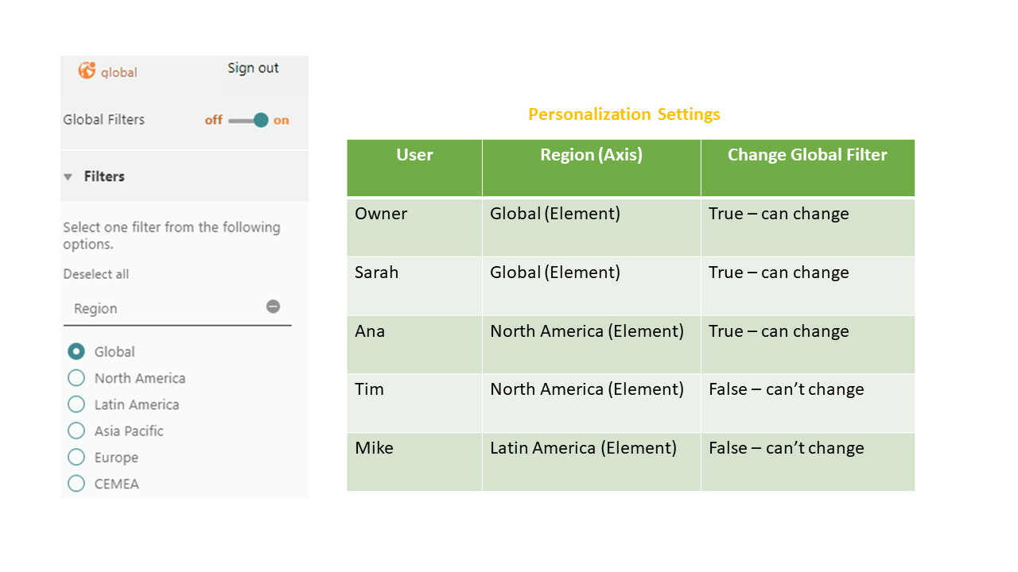Click the Deselect all link
The image size is (1018, 572).
point(95,274)
